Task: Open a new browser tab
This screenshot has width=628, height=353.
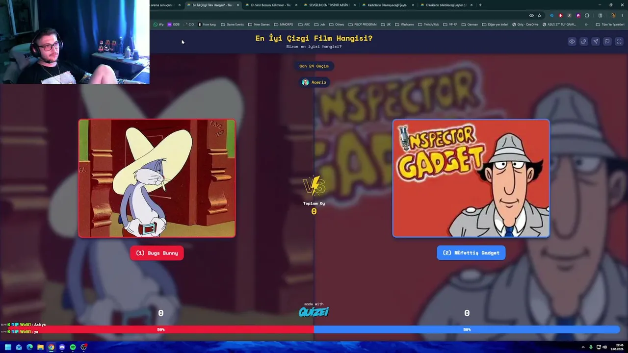Action: 480,5
